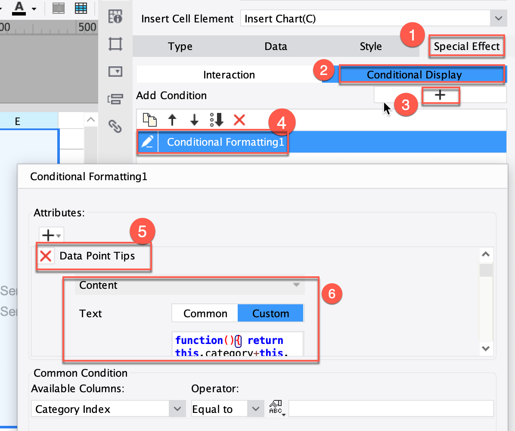Keep Custom text mode selected
Screen dimensions: 515x431
(270, 313)
